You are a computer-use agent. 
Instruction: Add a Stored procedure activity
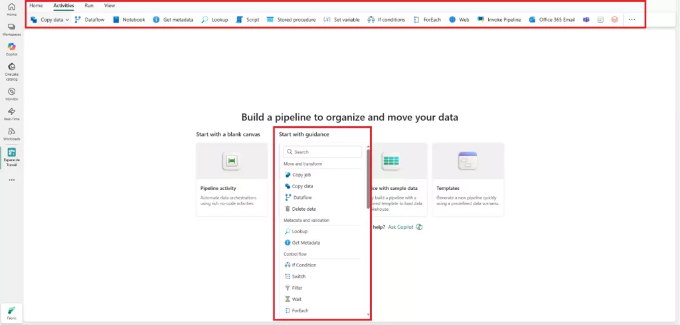click(291, 19)
